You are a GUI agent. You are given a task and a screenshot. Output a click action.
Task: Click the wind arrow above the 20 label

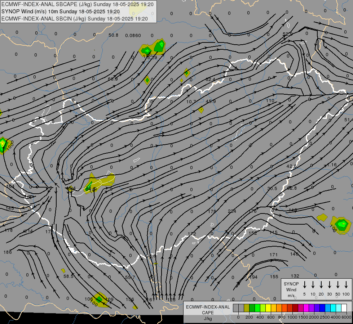(x=321, y=285)
